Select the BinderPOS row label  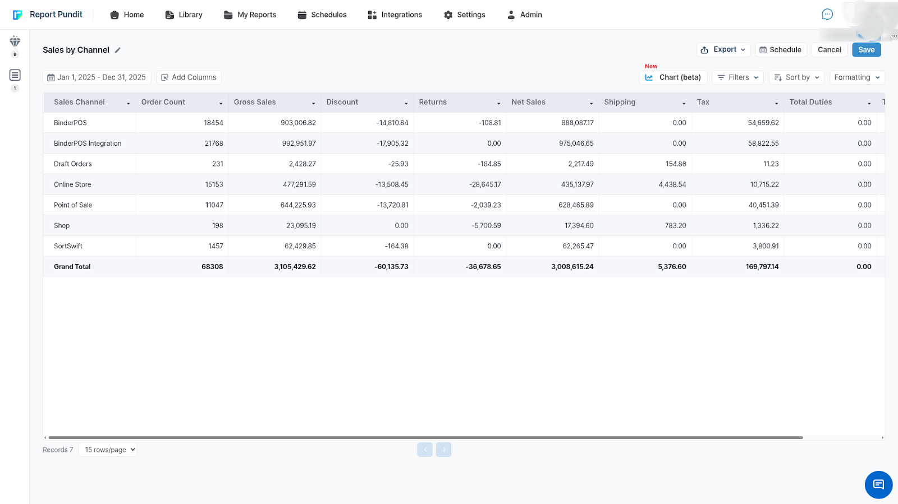70,123
